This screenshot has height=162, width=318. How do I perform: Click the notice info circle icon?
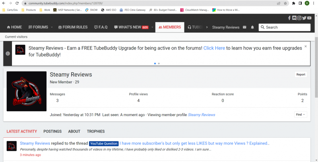(x=8, y=53)
